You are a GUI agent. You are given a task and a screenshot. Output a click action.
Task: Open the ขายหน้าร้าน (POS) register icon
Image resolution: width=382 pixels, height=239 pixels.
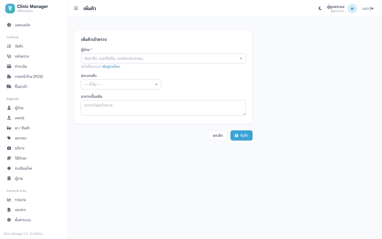[x=9, y=76]
